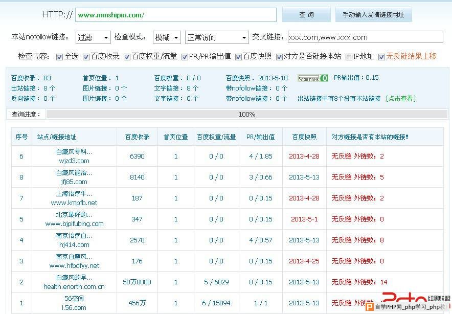This screenshot has height=314, width=452.
Task: Click the 点击查看 link
Action: [401, 99]
